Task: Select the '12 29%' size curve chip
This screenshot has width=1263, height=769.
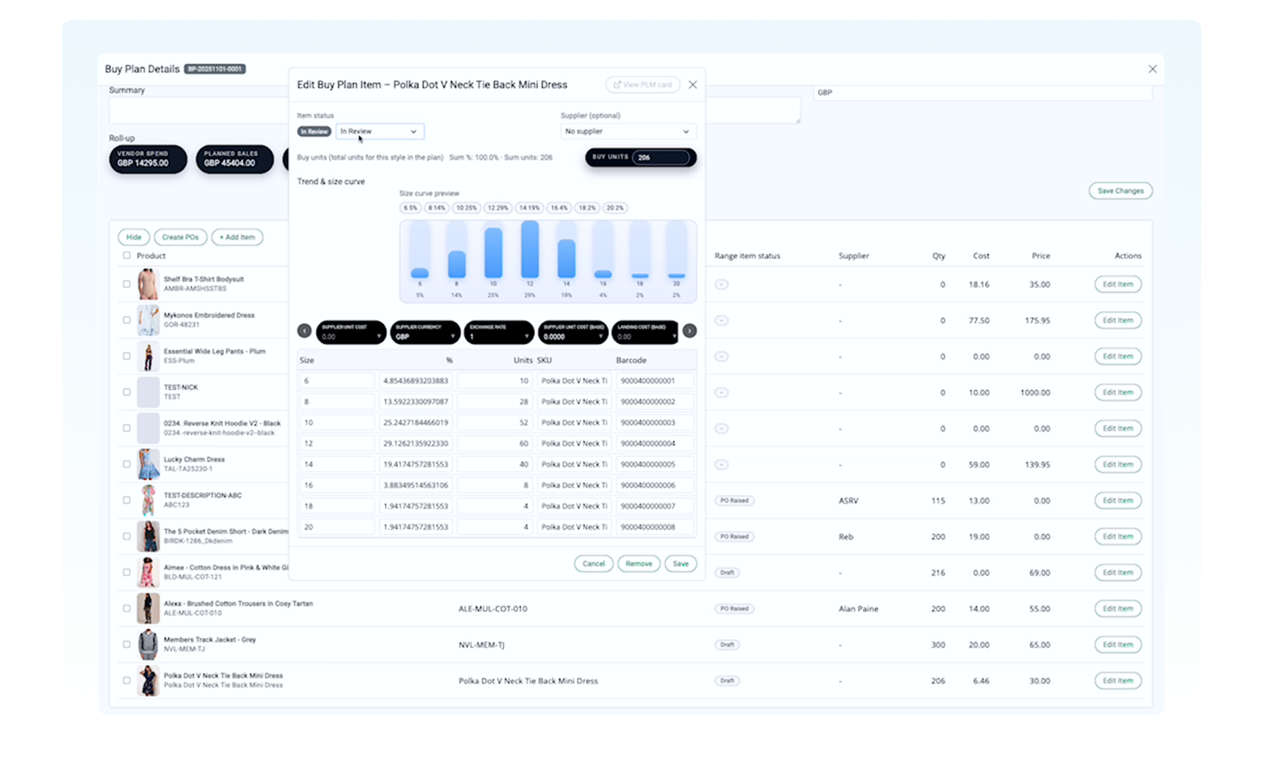Action: point(495,208)
